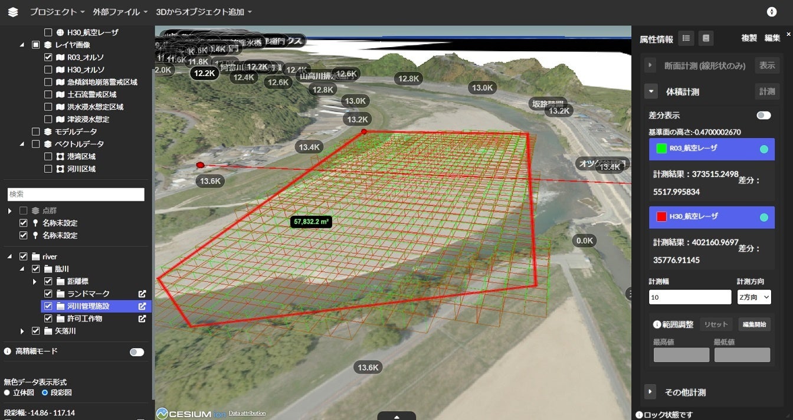The width and height of the screenshot is (793, 420).
Task: Collapse 体積計測 section
Action: point(650,91)
